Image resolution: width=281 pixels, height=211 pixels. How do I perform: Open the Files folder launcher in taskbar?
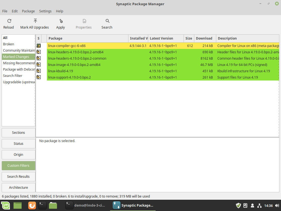pyautogui.click(x=53, y=206)
